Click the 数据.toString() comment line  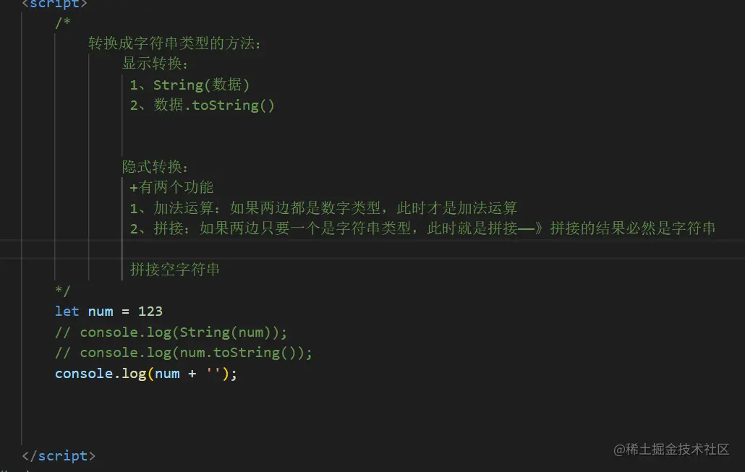[x=203, y=106]
